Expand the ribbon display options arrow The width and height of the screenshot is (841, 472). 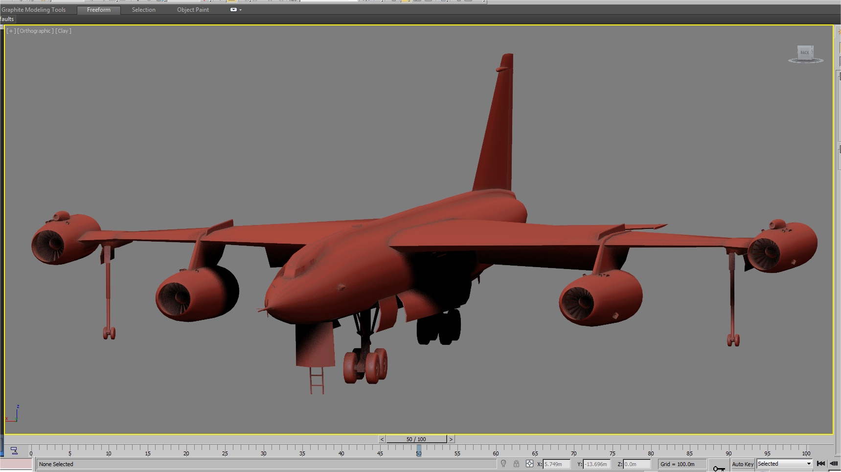[x=240, y=10]
